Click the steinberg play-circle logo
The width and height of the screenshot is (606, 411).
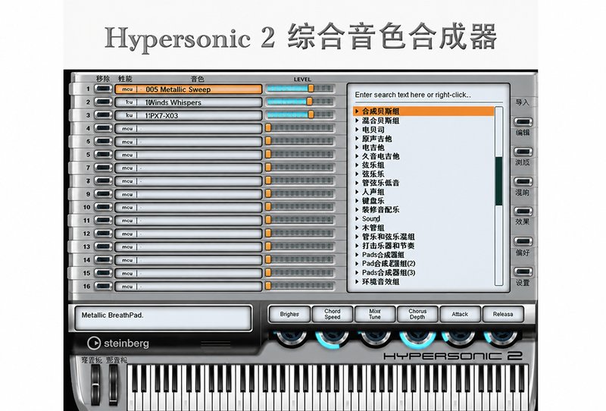94,343
